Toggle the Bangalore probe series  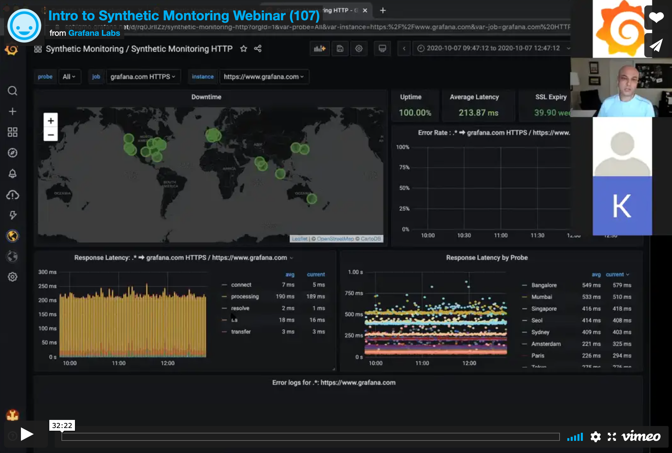pos(544,285)
